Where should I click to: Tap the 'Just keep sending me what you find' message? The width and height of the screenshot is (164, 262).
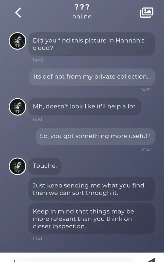(x=92, y=189)
